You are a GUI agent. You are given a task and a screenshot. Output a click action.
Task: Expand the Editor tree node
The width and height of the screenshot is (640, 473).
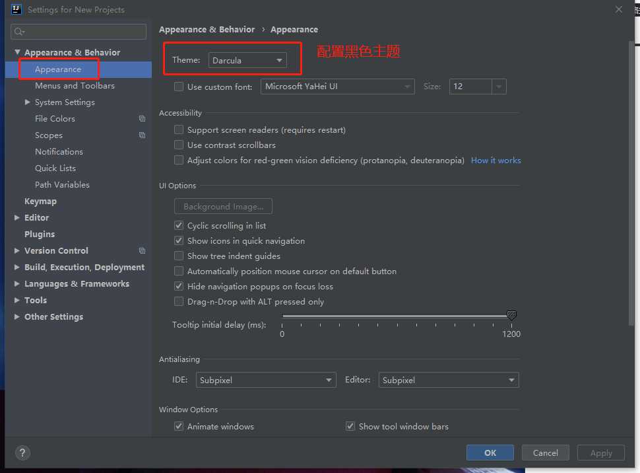point(16,217)
